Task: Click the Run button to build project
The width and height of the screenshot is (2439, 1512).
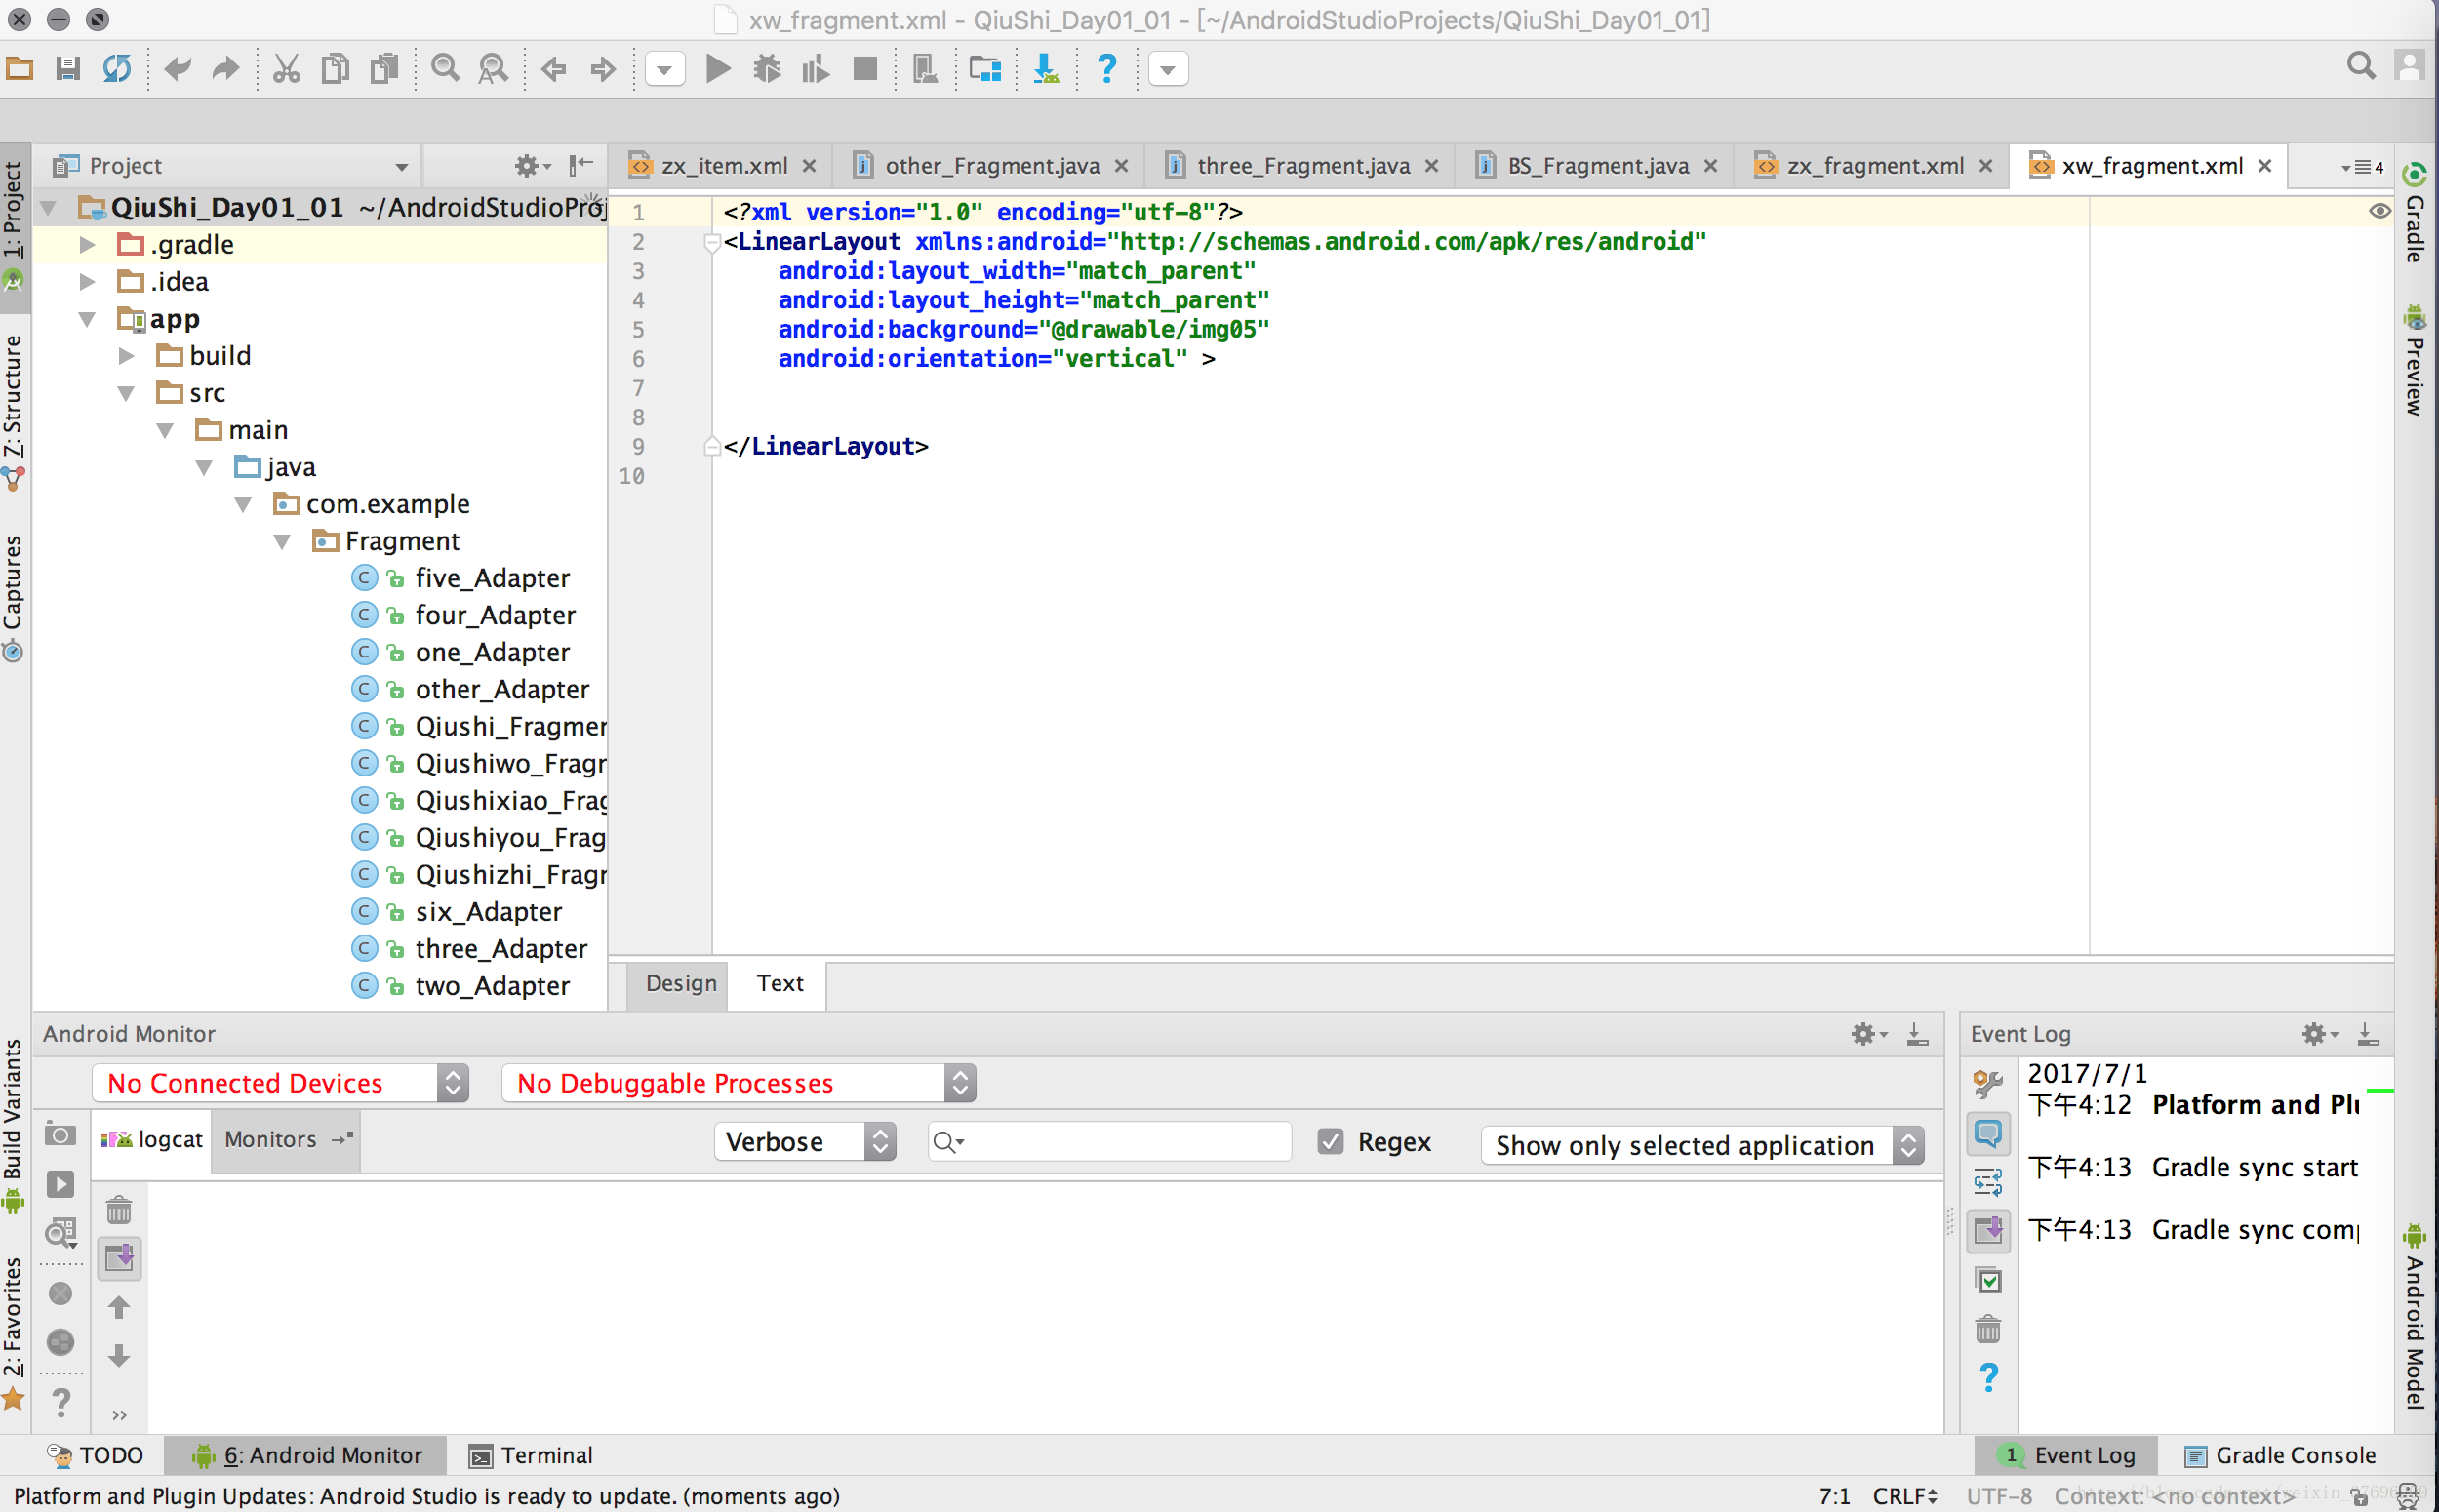Action: point(720,69)
